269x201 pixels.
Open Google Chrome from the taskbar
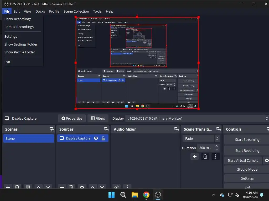[146, 195]
